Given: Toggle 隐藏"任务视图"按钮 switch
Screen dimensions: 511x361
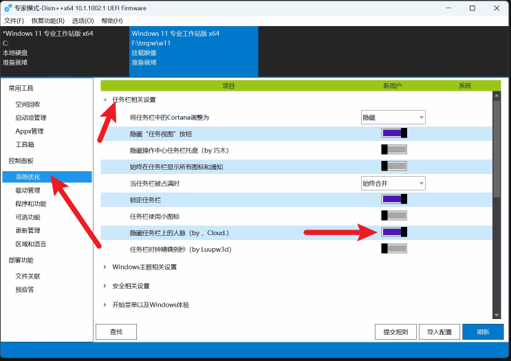Looking at the screenshot, I should 394,133.
